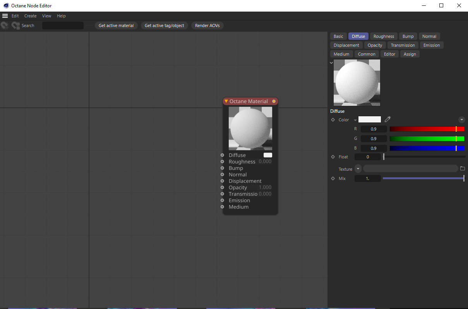Go to the Medium tab
The image size is (468, 309).
click(x=341, y=54)
